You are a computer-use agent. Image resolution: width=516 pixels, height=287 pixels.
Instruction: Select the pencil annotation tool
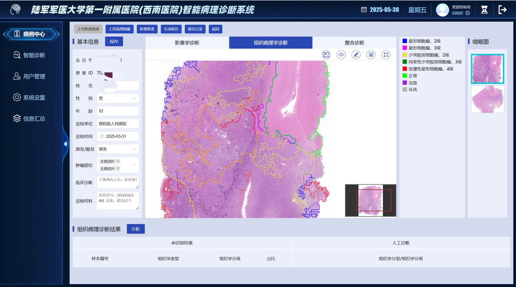point(356,55)
